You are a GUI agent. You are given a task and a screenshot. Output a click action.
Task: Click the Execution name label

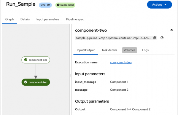pos(86,62)
